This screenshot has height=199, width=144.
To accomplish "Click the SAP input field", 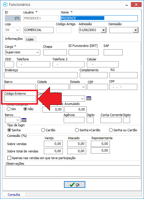I will pos(113,52).
